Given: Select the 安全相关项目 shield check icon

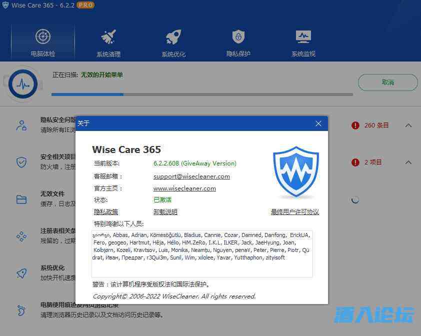Looking at the screenshot, I should point(21,162).
